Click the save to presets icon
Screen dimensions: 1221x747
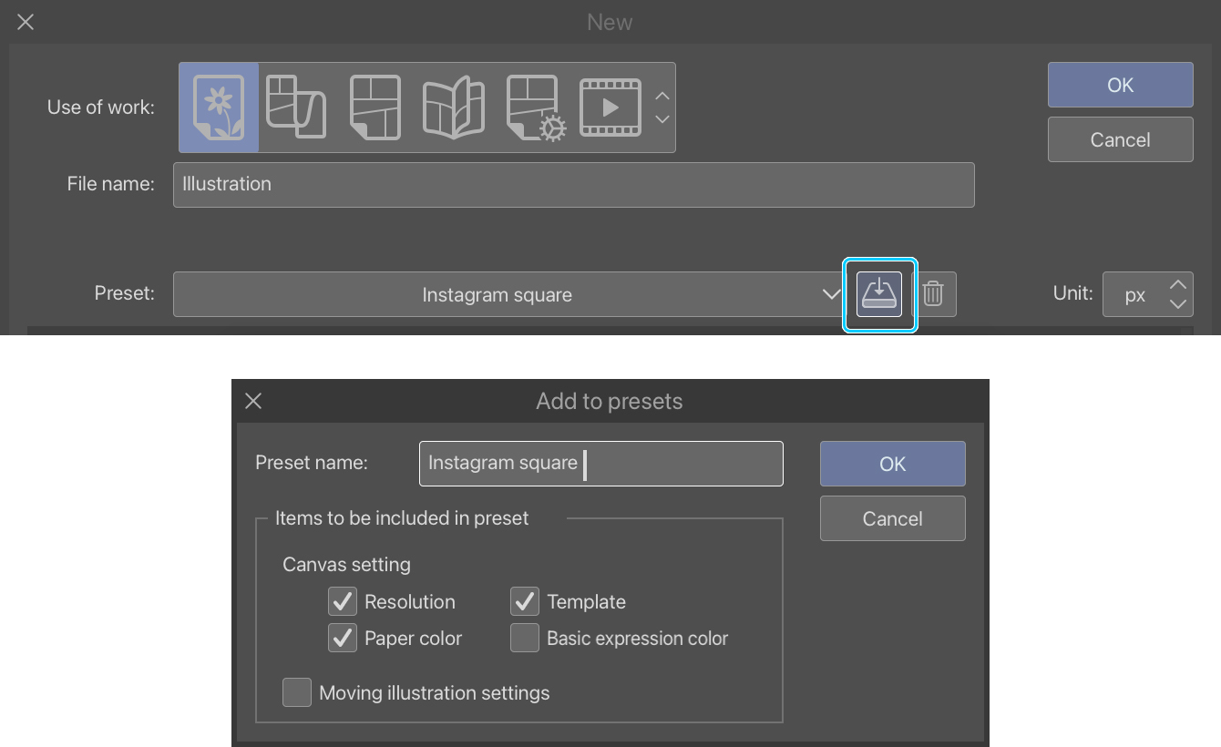pos(879,294)
